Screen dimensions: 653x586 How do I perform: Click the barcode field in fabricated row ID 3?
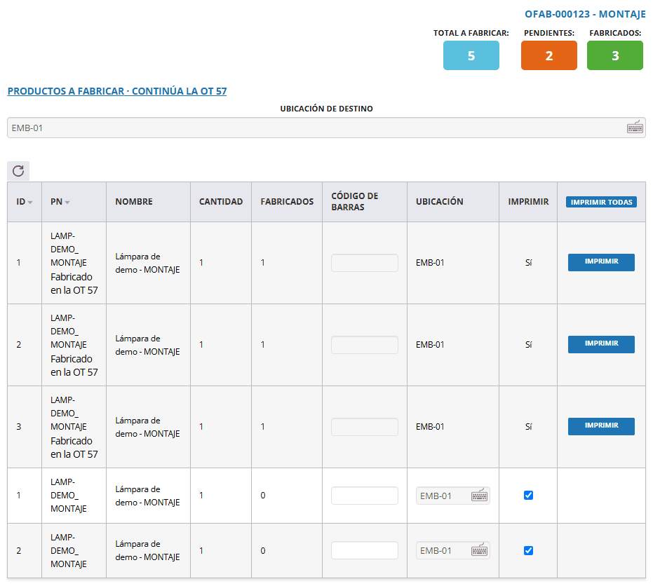[x=365, y=427]
